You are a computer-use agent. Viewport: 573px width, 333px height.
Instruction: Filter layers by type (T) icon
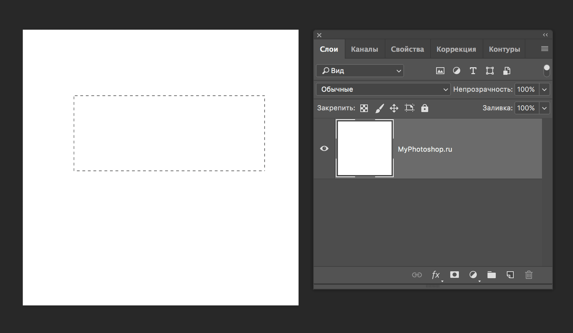(473, 71)
